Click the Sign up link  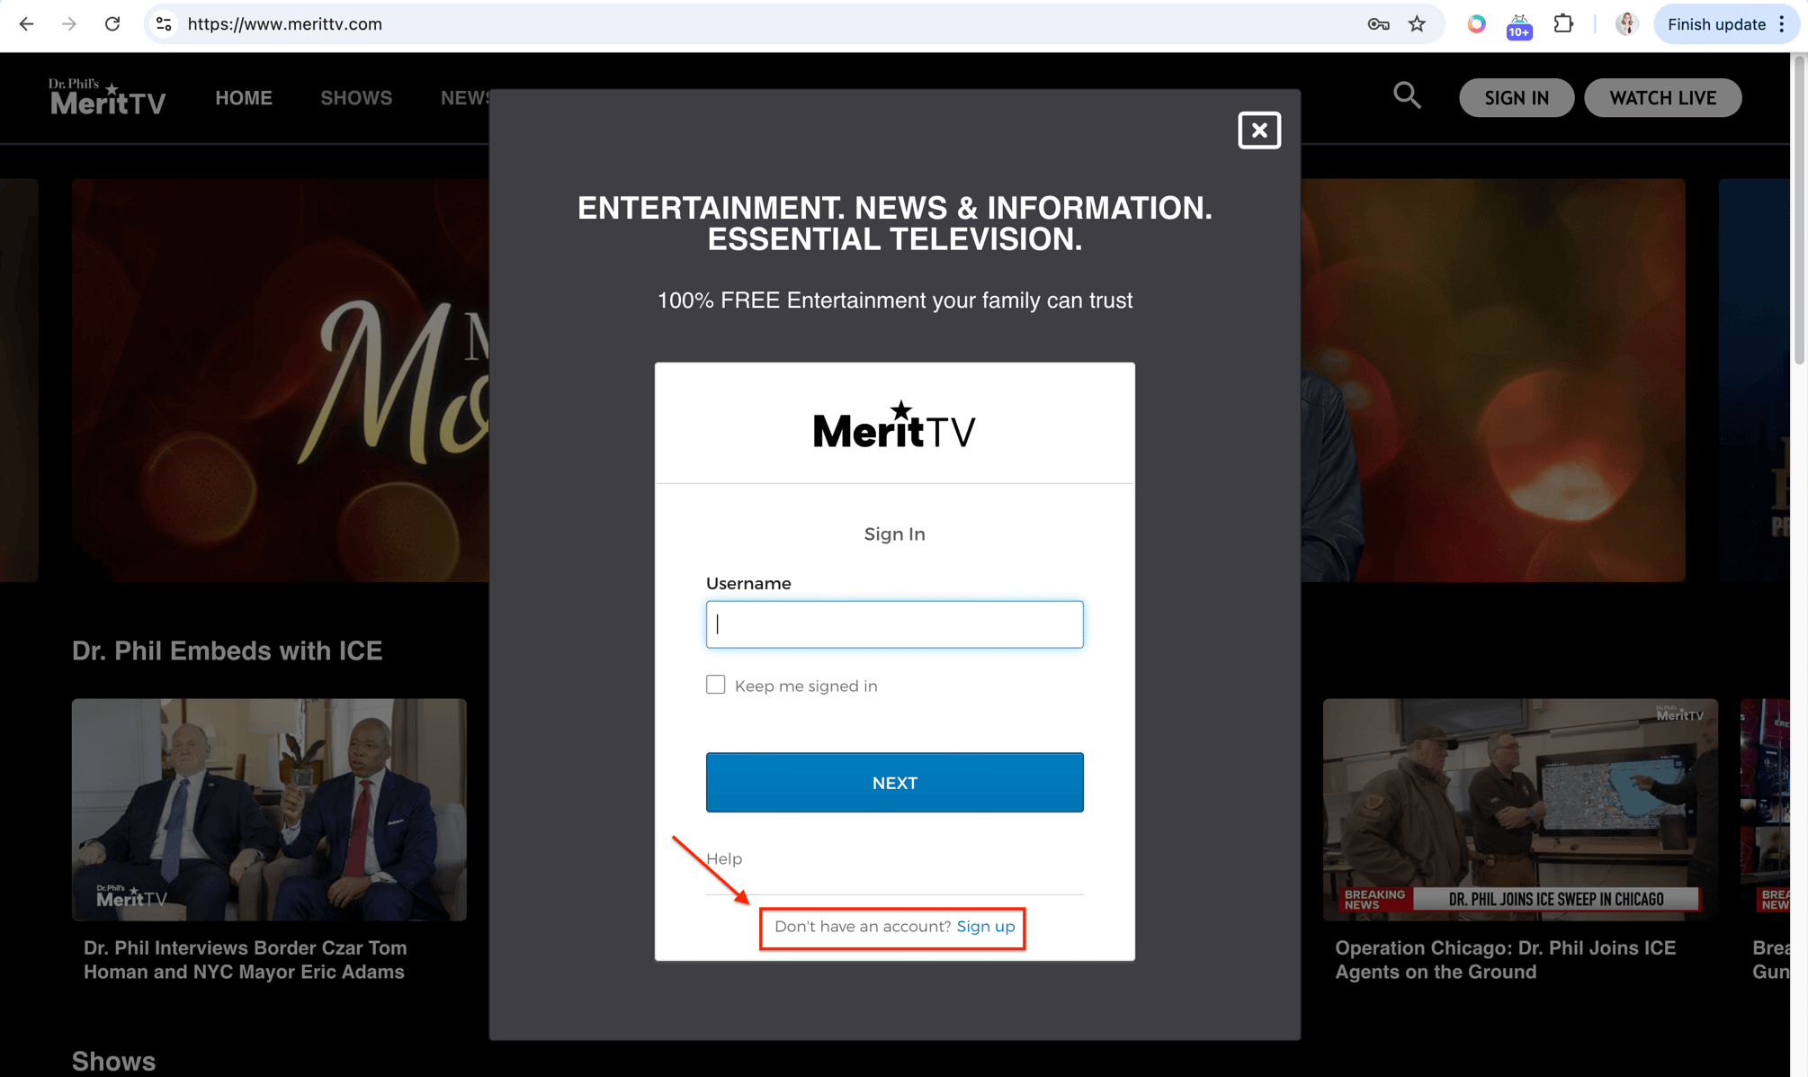tap(985, 926)
